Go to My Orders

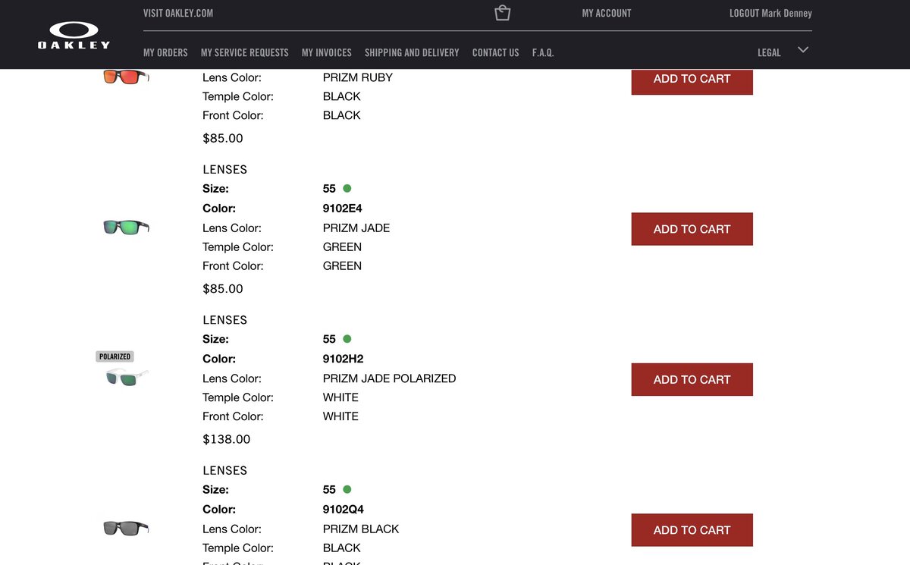pos(165,52)
